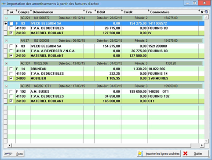212x160 pixels.
Task: Sort by the Dénomination column header
Action: pyautogui.click(x=57, y=12)
